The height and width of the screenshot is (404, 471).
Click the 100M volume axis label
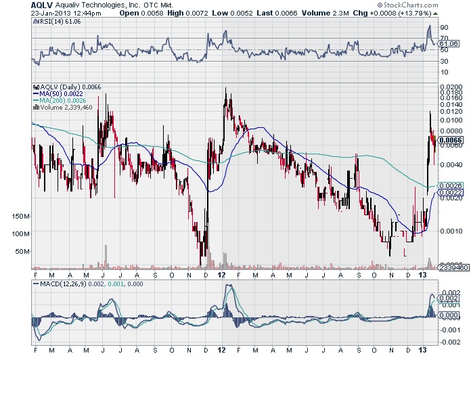coord(21,233)
